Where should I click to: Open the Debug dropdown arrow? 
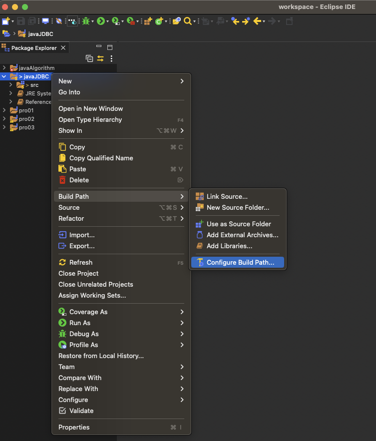point(92,21)
